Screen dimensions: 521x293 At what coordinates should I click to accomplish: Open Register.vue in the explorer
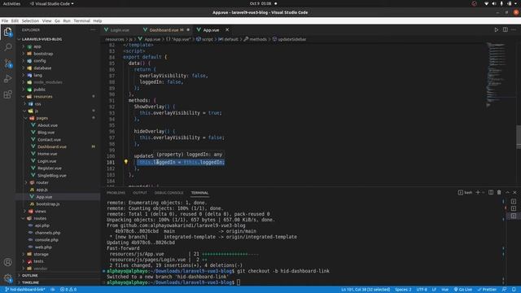[50, 168]
